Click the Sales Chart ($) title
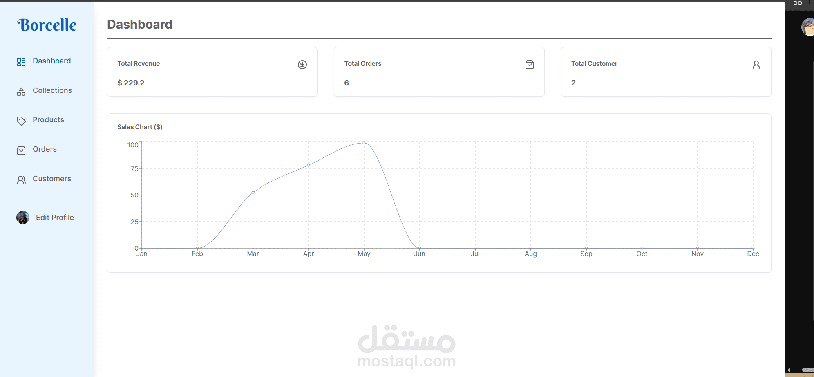The image size is (814, 377). click(x=140, y=127)
